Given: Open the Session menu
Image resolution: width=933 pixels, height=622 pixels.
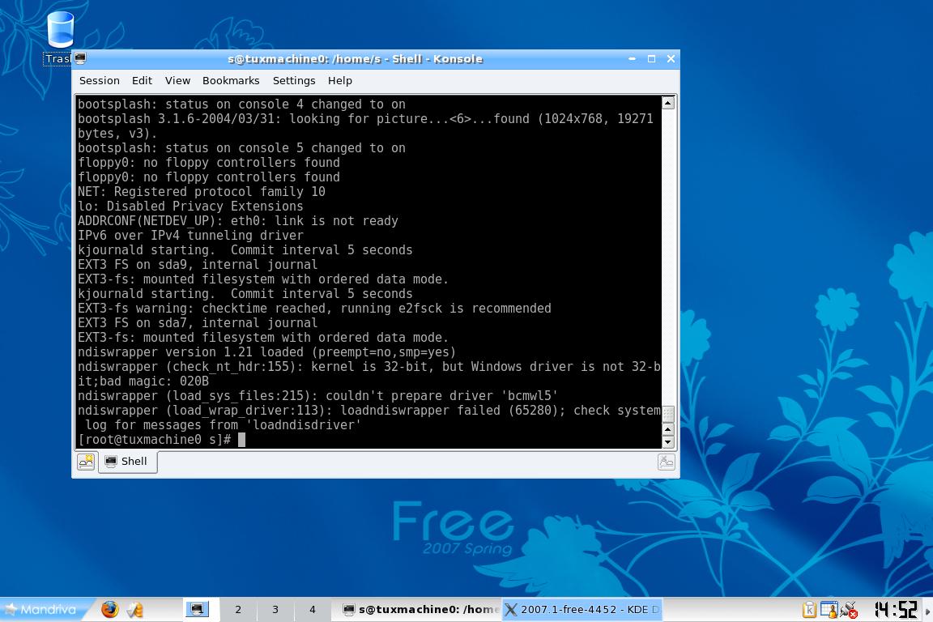Looking at the screenshot, I should pos(100,80).
